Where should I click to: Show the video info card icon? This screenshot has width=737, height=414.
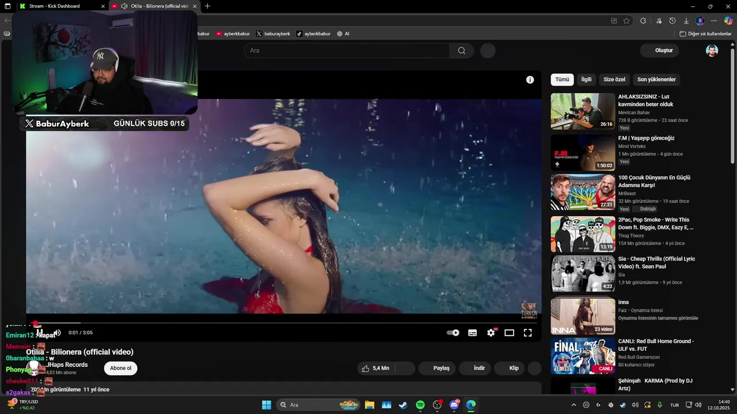[530, 80]
